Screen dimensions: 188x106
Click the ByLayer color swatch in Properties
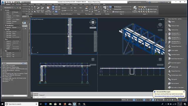(13, 12)
